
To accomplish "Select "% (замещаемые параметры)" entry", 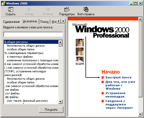I will point(24,53).
